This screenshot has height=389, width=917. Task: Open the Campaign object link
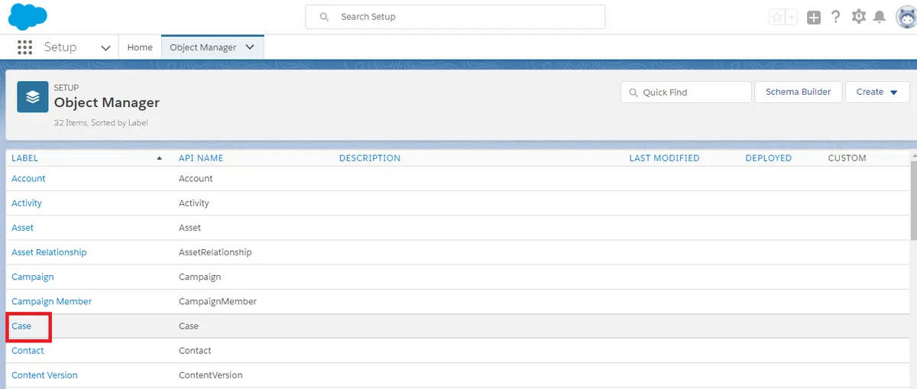pyautogui.click(x=33, y=277)
